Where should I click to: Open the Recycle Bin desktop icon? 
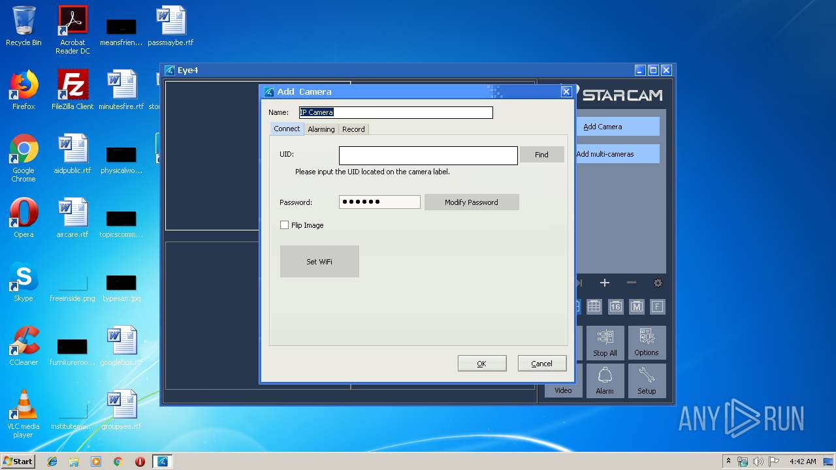point(24,26)
